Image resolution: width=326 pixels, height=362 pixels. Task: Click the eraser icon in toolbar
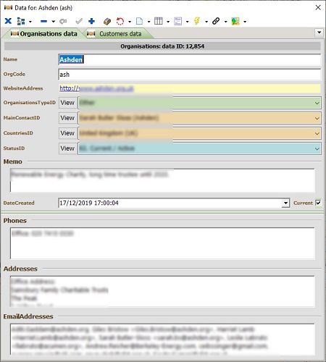pos(106,21)
